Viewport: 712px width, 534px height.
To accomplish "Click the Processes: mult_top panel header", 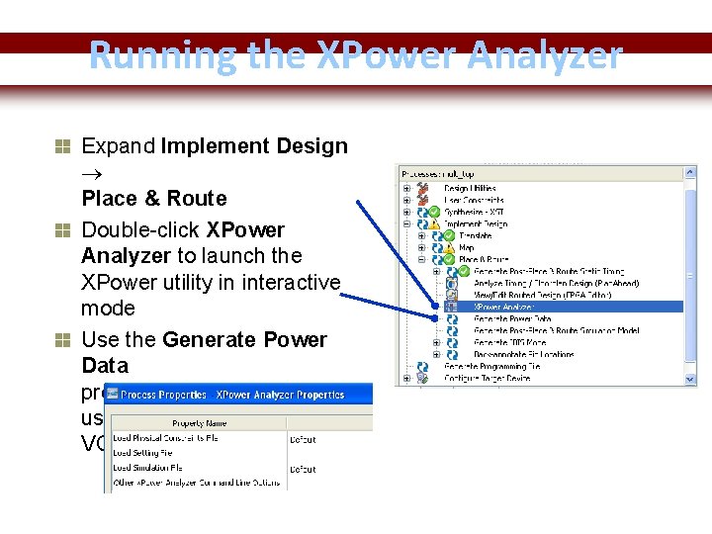I will (541, 173).
